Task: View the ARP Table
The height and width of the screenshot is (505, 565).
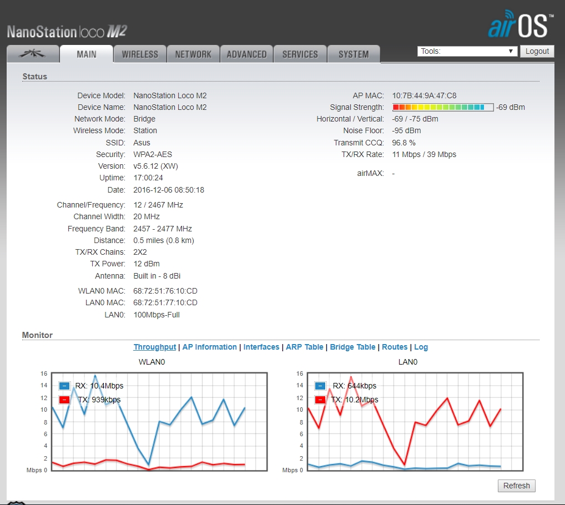Action: pyautogui.click(x=305, y=347)
